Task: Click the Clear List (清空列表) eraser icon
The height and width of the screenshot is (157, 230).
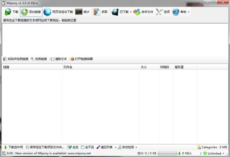Action: tap(98, 147)
